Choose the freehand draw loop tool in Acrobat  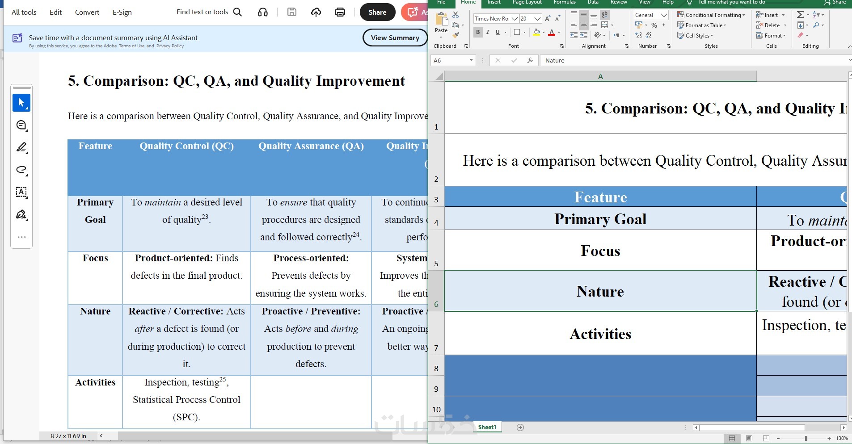pyautogui.click(x=21, y=170)
